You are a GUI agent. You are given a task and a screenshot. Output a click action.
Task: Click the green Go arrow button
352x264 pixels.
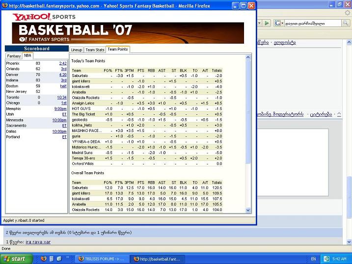pyautogui.click(x=267, y=23)
